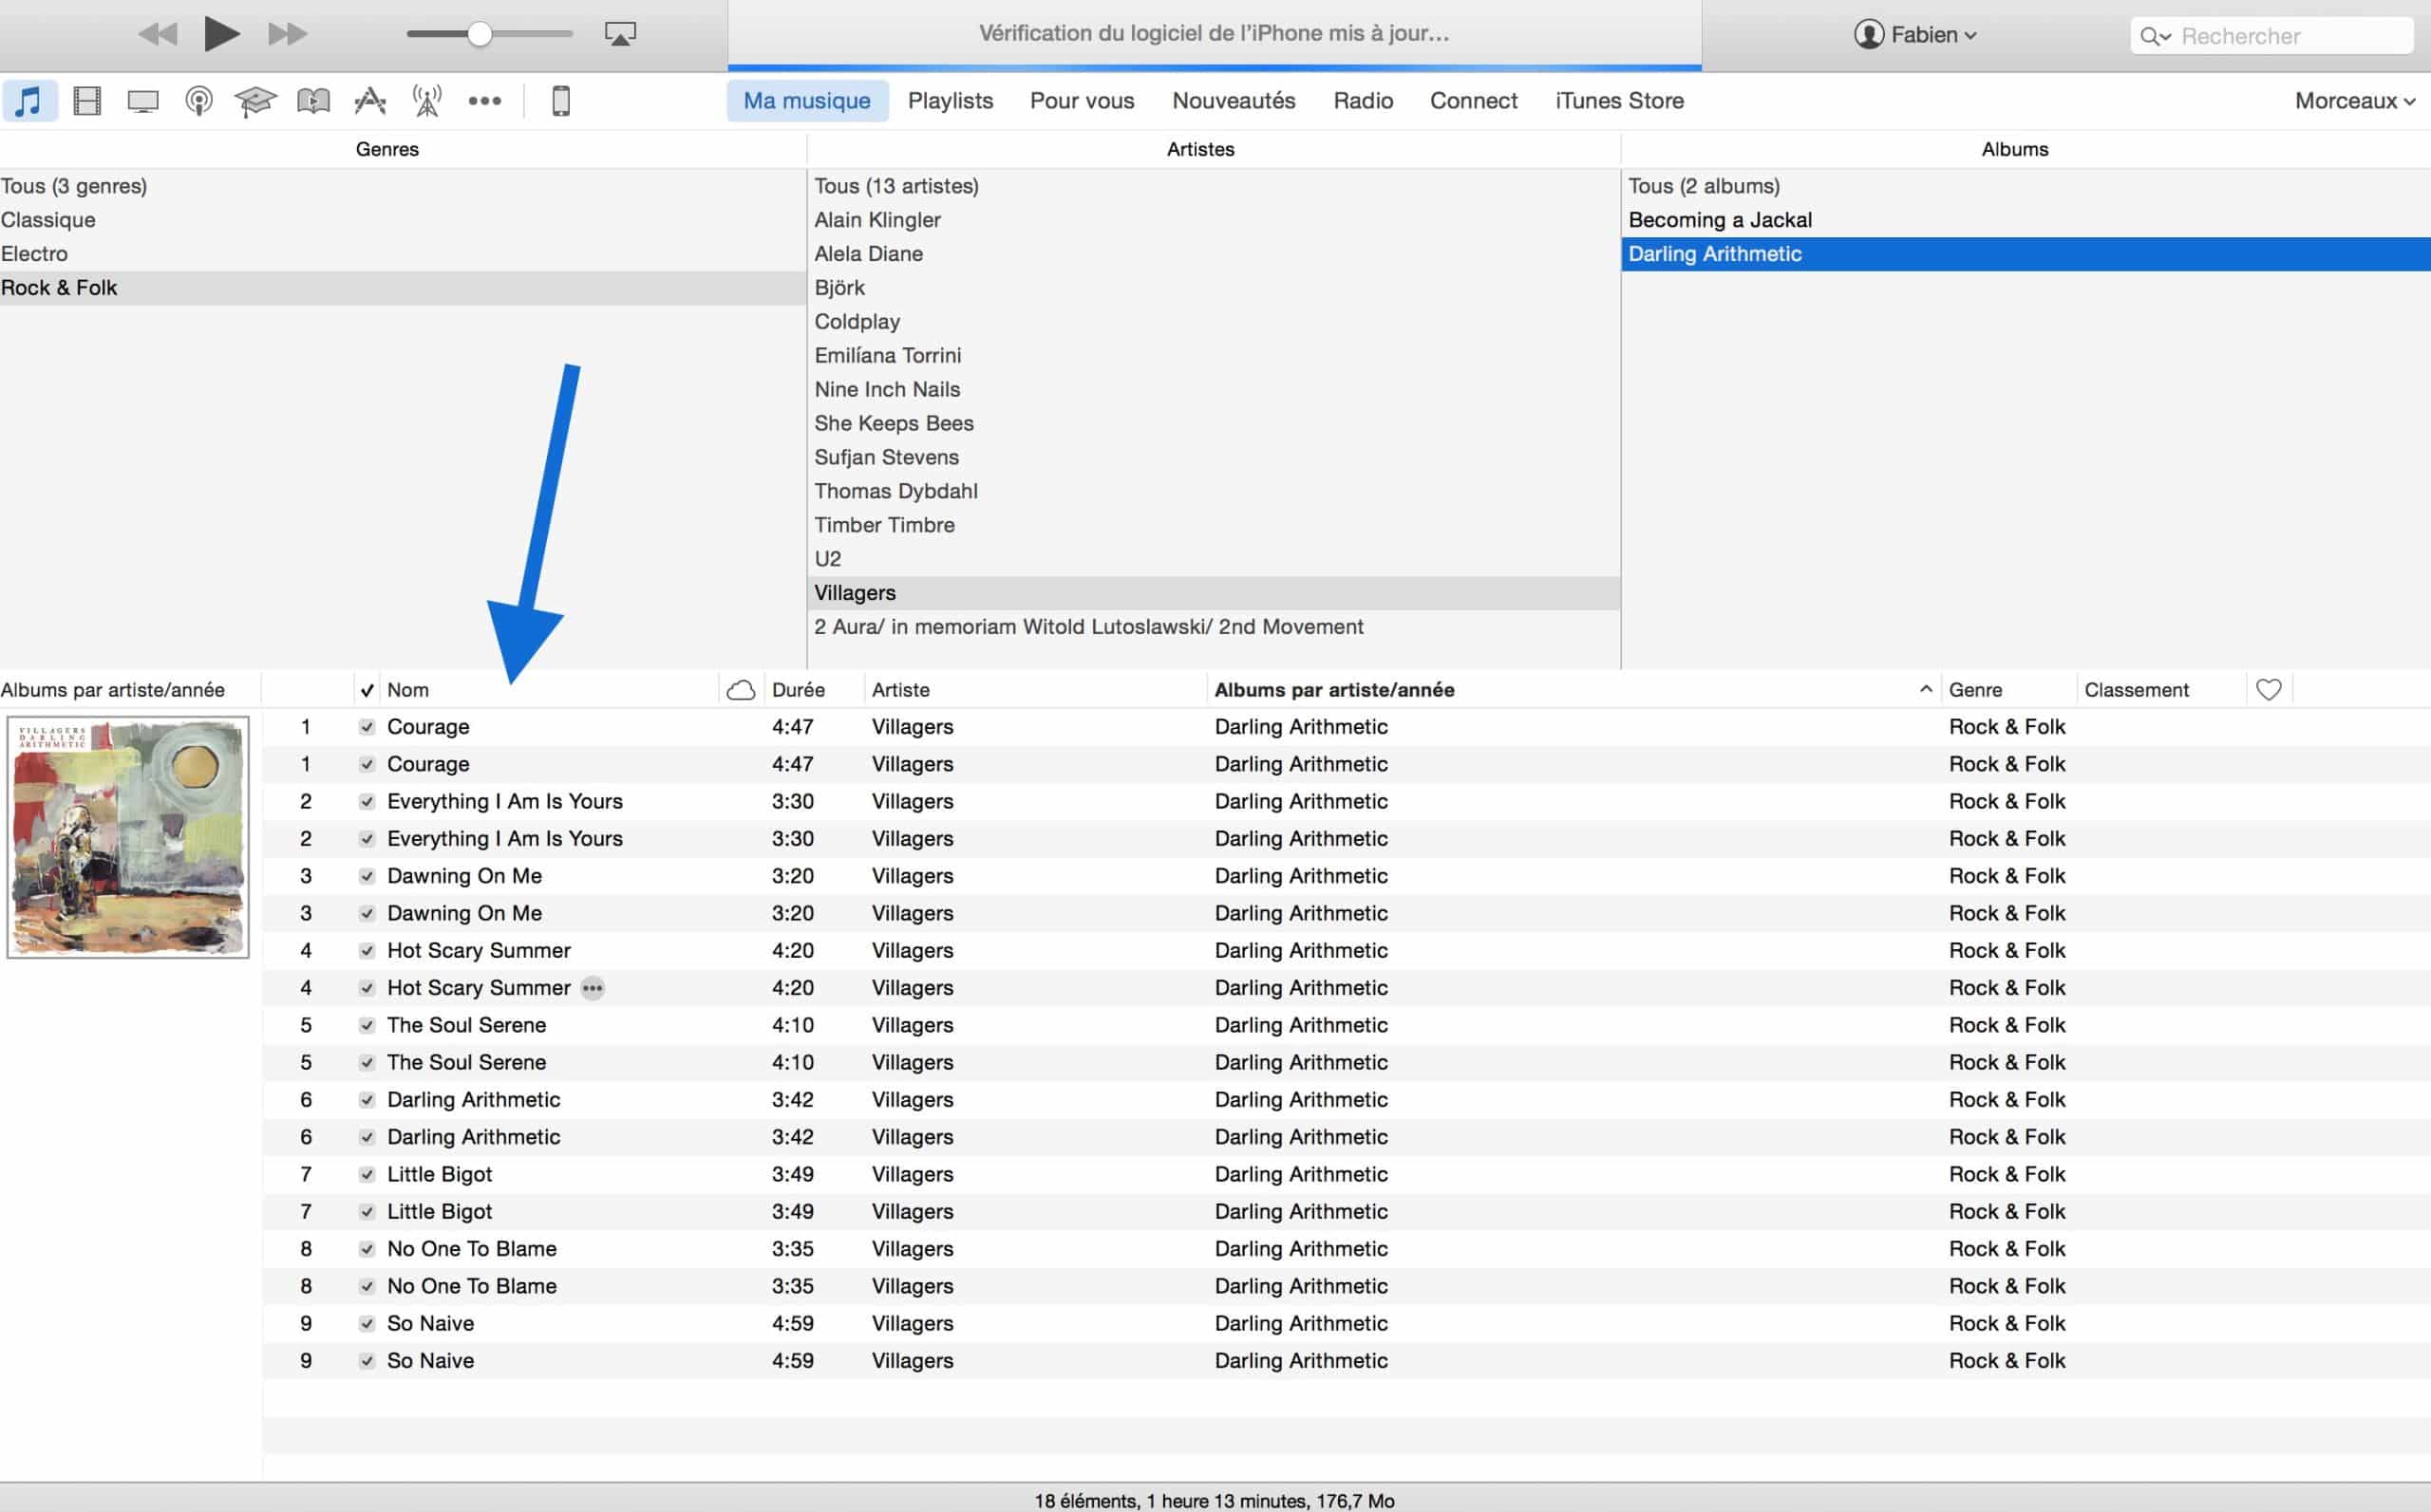The image size is (2431, 1512).
Task: Uncheck the first Hot Scary Summer checkbox
Action: click(367, 951)
